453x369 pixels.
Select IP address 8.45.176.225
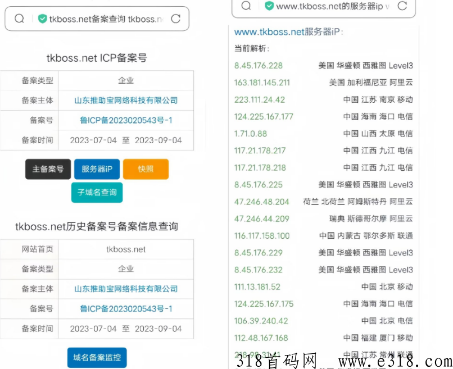point(259,185)
